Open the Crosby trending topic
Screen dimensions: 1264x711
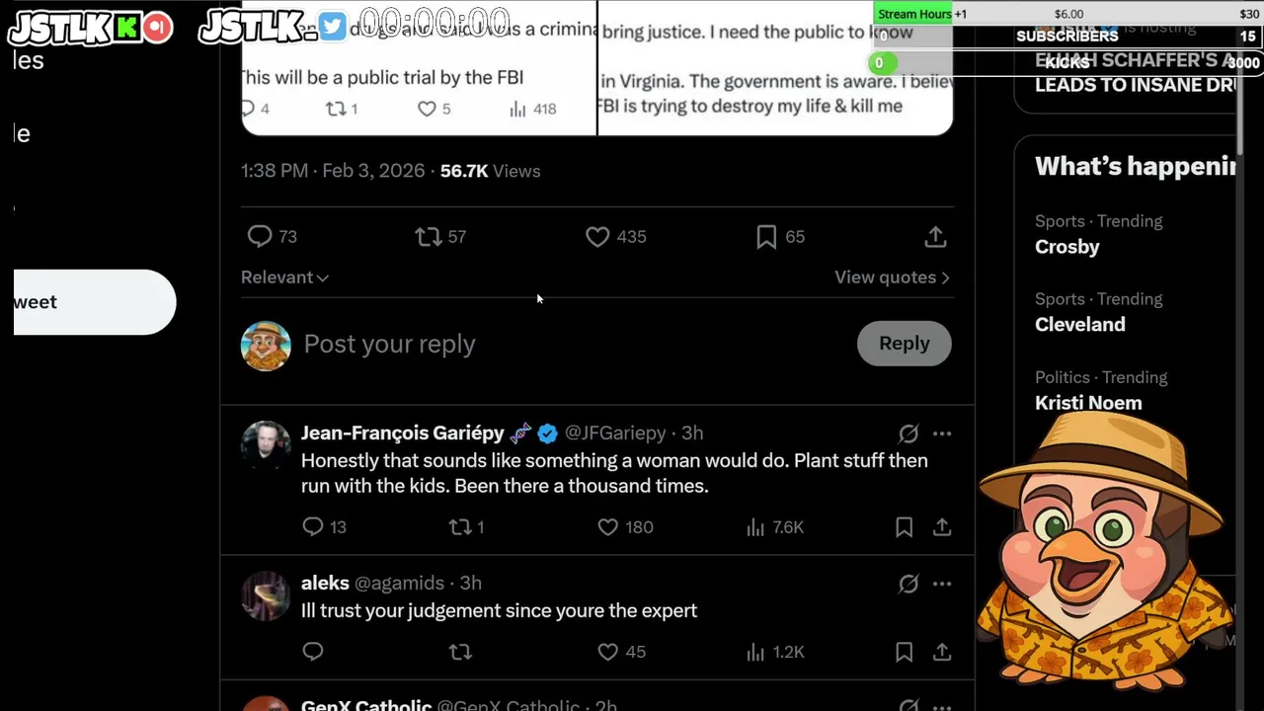pyautogui.click(x=1066, y=247)
